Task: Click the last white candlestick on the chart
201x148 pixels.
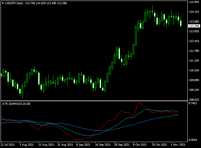Action: pos(181,23)
